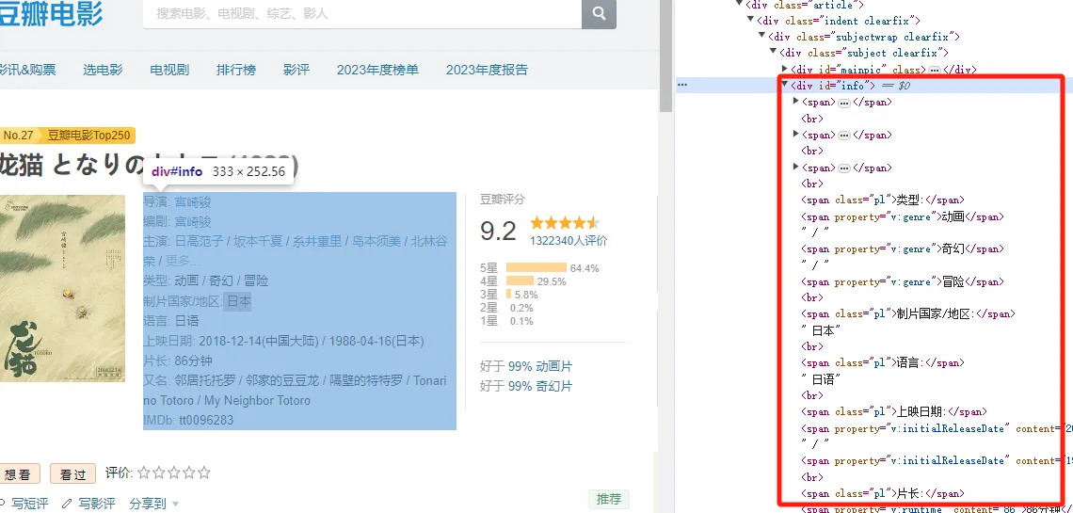Select the v:genre 动画 span row

point(903,216)
